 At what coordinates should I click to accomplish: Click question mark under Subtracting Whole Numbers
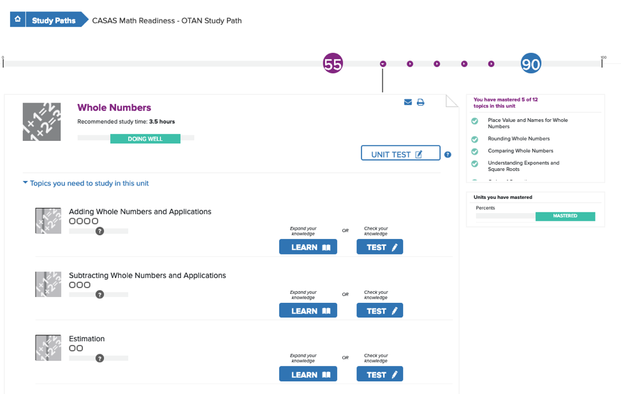click(x=99, y=295)
